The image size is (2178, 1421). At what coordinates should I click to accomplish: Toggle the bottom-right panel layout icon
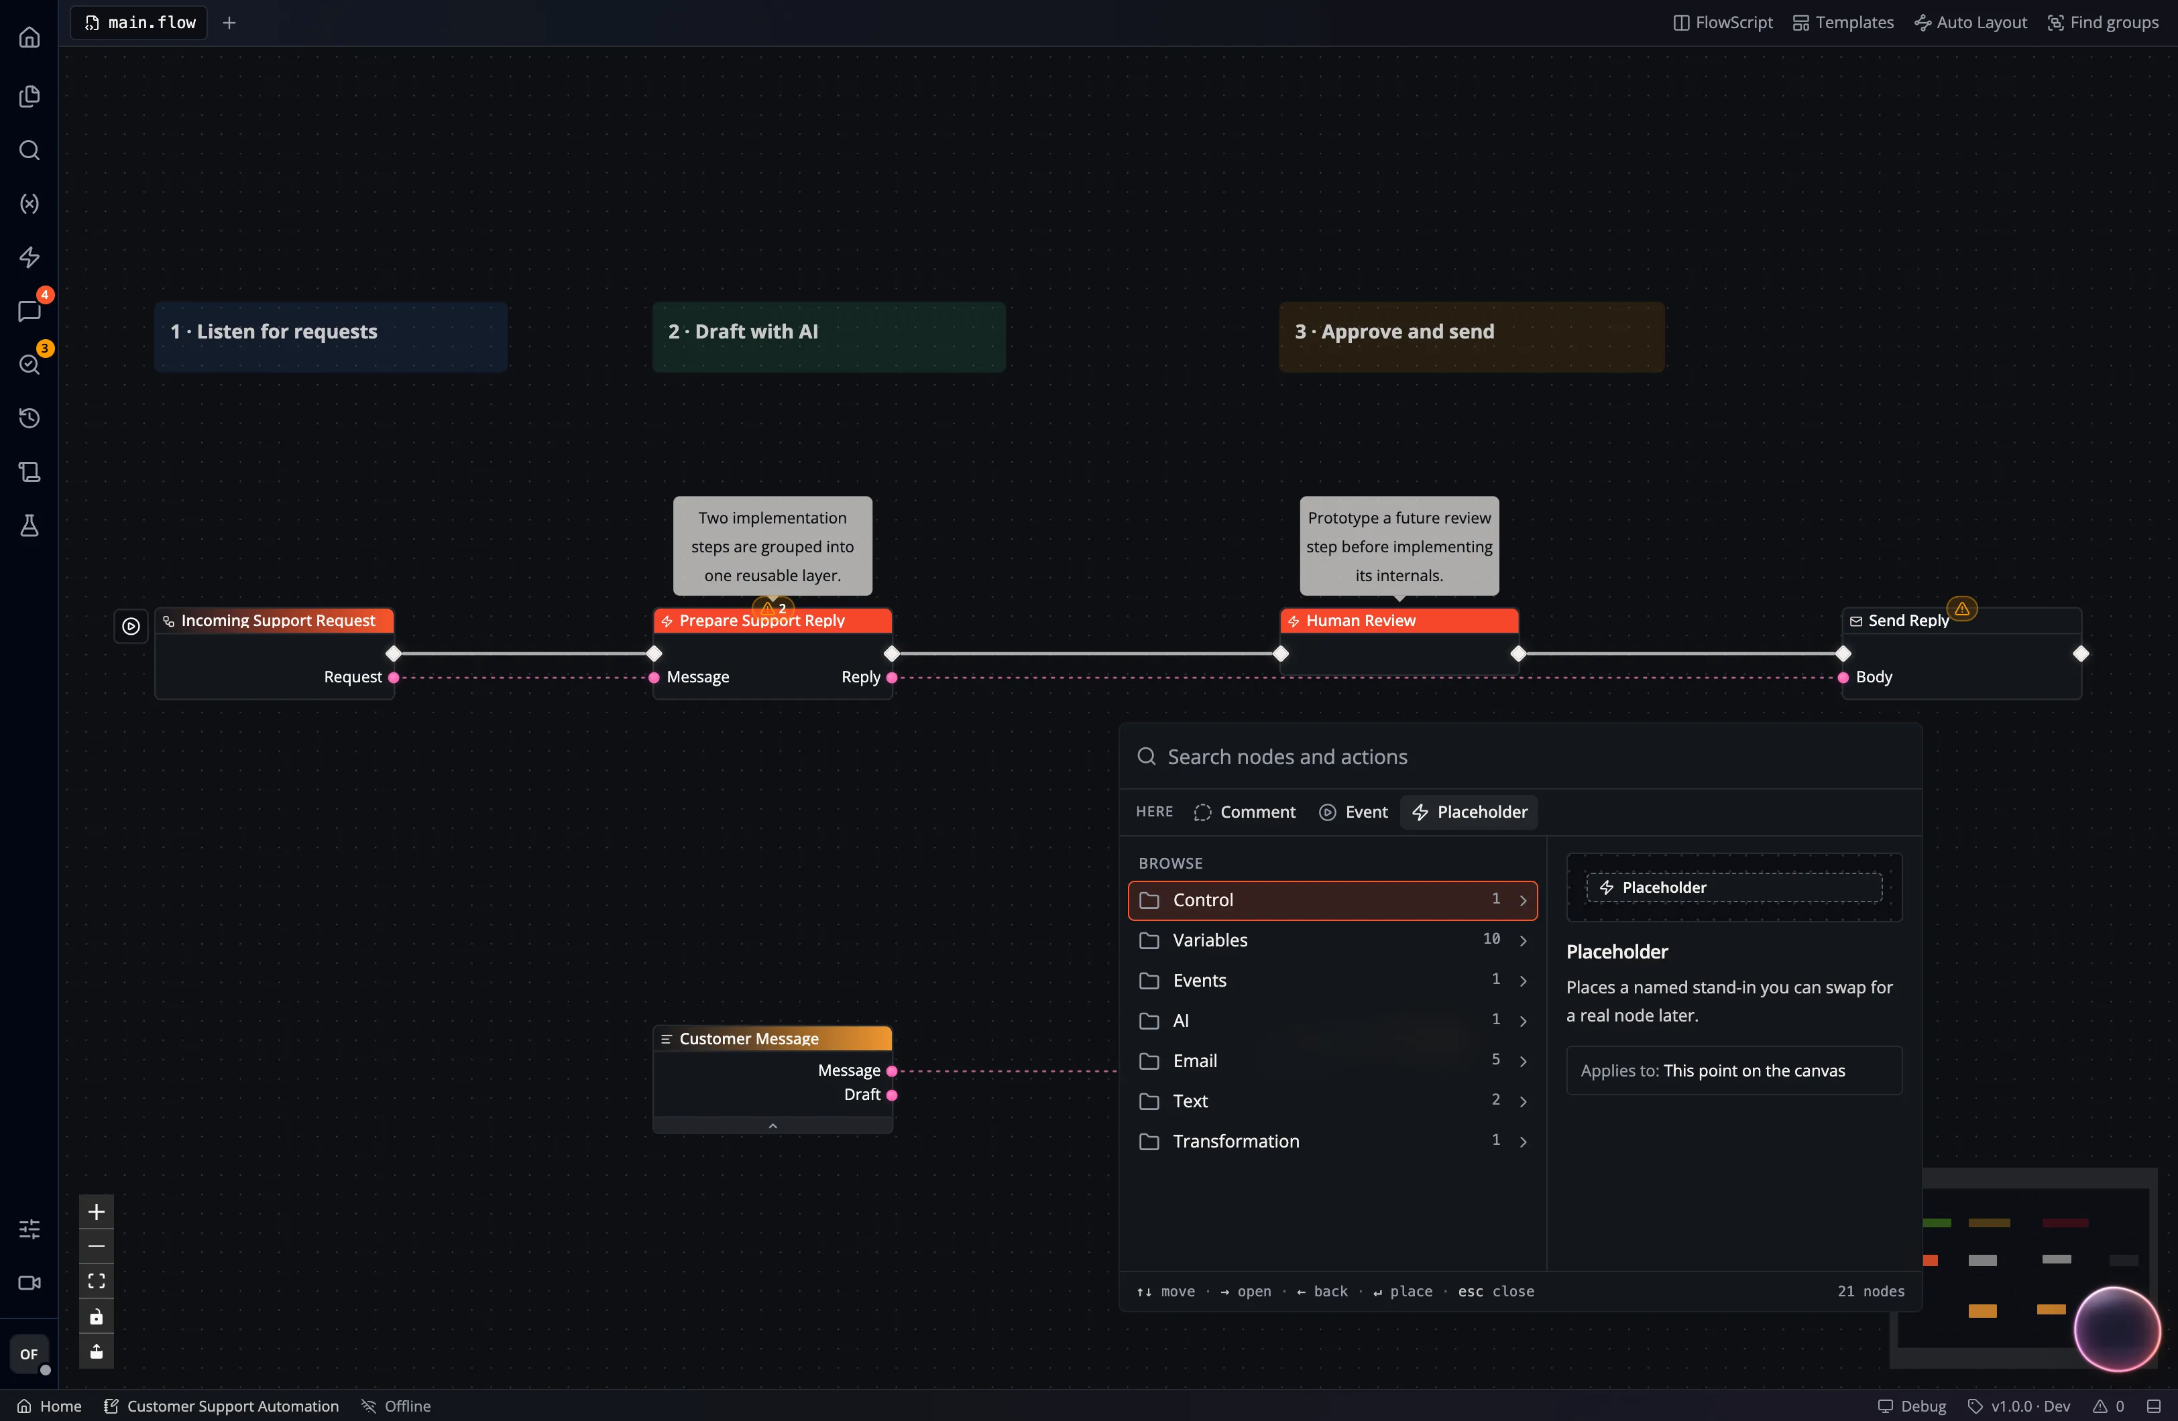click(x=2155, y=1406)
